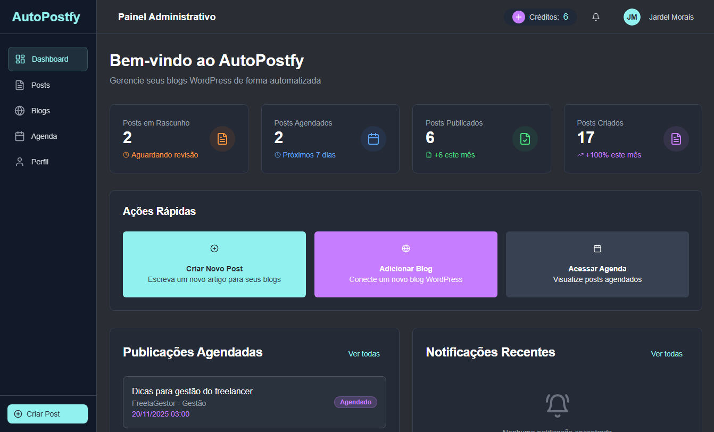Click the calendar icon on Posts Agendados card
The height and width of the screenshot is (432, 714).
click(x=373, y=139)
